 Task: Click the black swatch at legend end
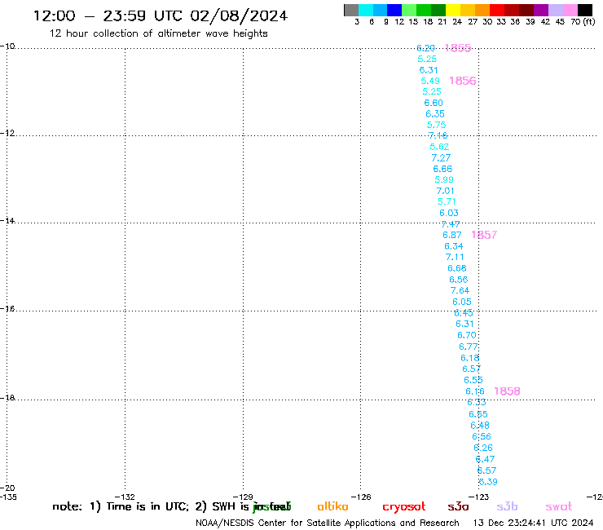tap(585, 10)
